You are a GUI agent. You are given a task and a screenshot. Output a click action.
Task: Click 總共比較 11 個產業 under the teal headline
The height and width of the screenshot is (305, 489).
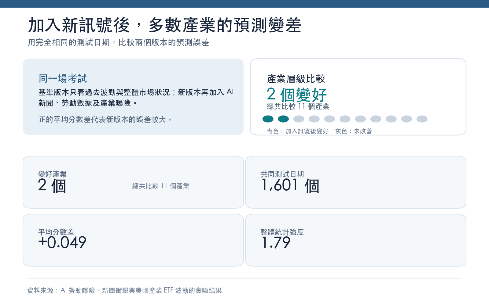[298, 106]
